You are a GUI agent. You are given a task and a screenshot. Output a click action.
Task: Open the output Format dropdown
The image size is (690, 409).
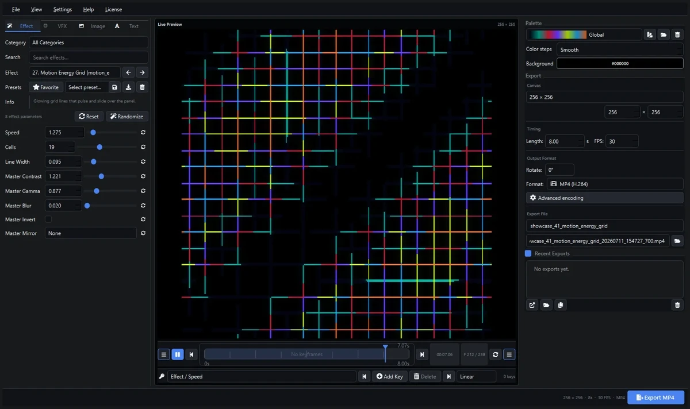[x=615, y=184]
